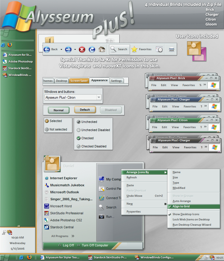Open Favorites star icon

[x=134, y=49]
